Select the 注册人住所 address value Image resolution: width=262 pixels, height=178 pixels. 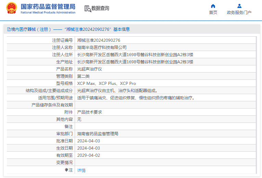[x=135, y=55]
